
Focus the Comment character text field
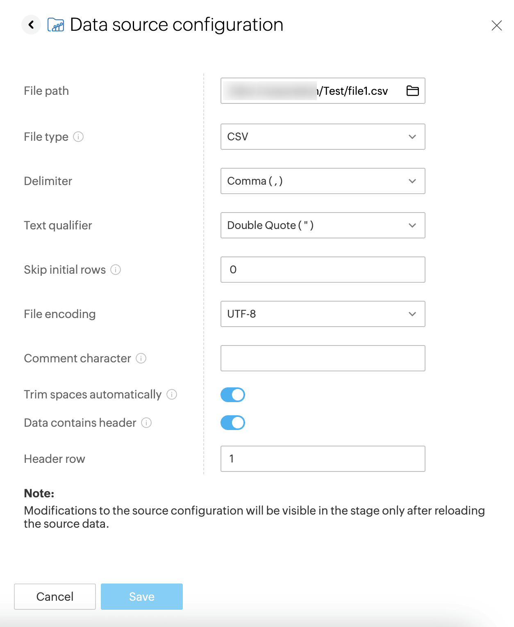click(x=323, y=358)
